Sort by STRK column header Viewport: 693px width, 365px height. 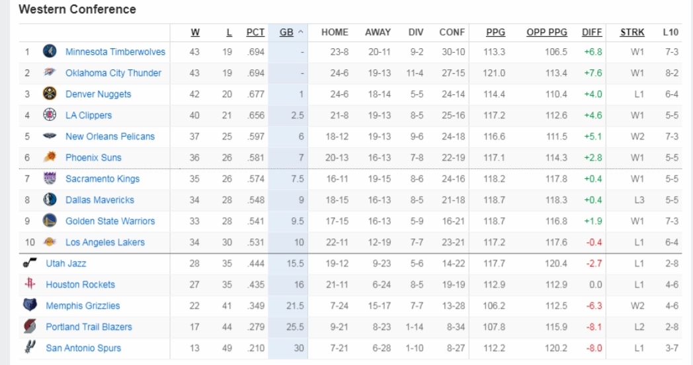pyautogui.click(x=632, y=32)
